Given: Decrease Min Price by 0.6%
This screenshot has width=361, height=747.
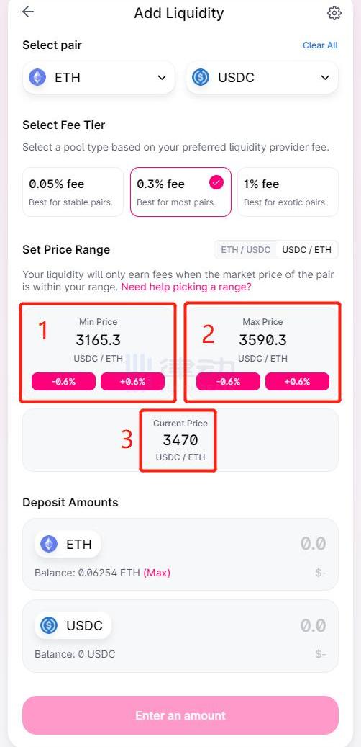Looking at the screenshot, I should 64,382.
